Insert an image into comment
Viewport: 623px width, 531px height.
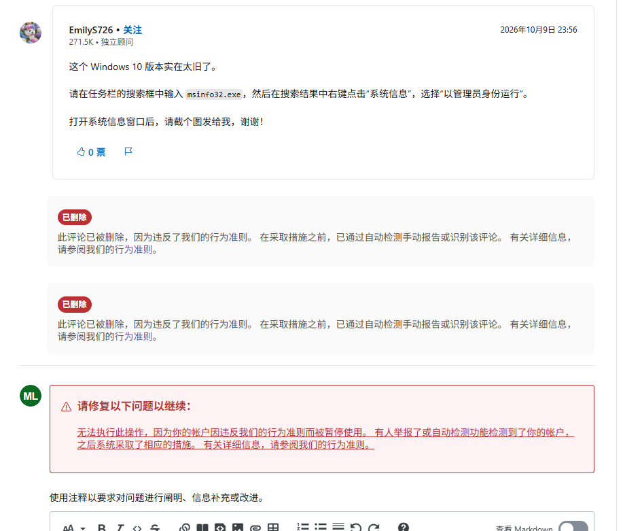(238, 528)
